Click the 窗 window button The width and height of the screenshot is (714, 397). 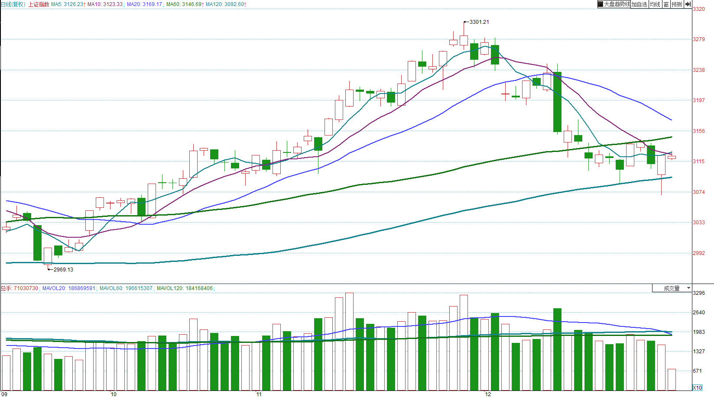pos(666,4)
